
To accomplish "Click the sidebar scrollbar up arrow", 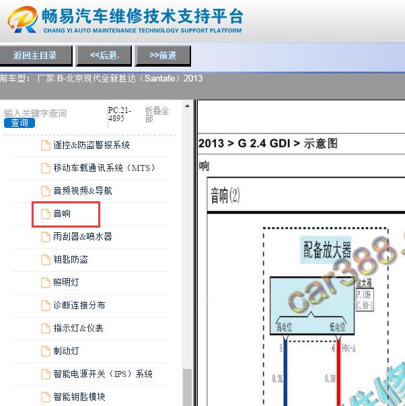I will tap(187, 106).
